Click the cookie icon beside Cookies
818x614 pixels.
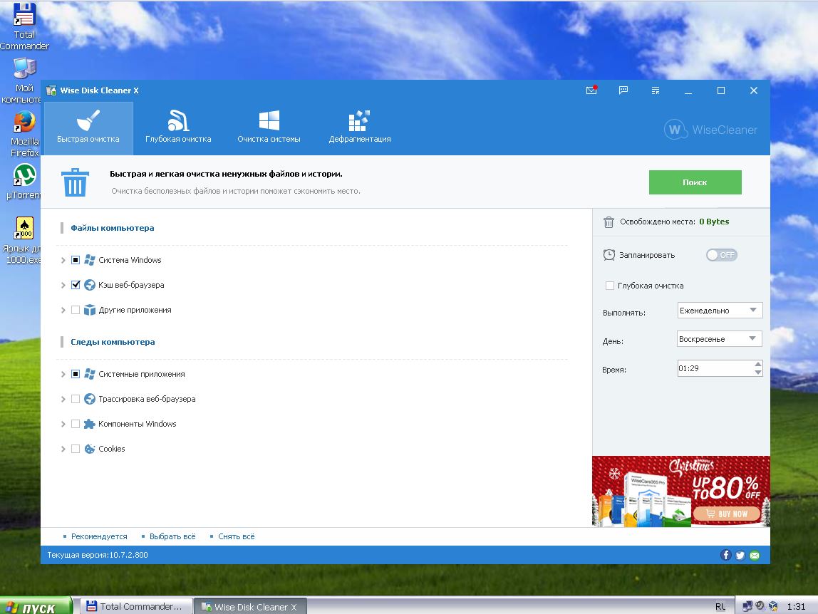tap(90, 449)
